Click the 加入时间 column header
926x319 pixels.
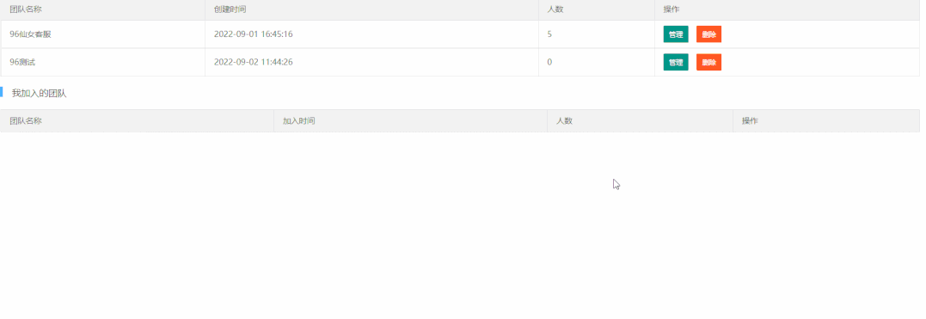click(x=299, y=120)
